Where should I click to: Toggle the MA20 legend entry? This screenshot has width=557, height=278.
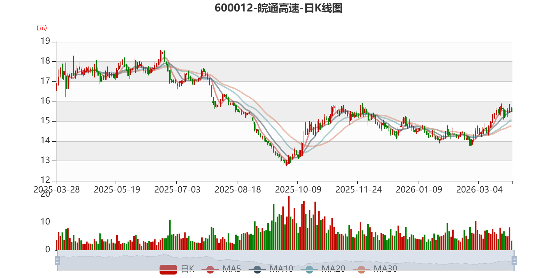(x=323, y=269)
